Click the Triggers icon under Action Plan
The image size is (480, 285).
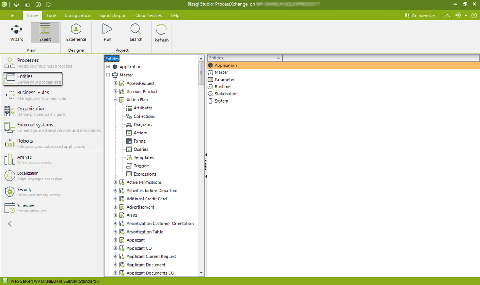click(x=129, y=166)
